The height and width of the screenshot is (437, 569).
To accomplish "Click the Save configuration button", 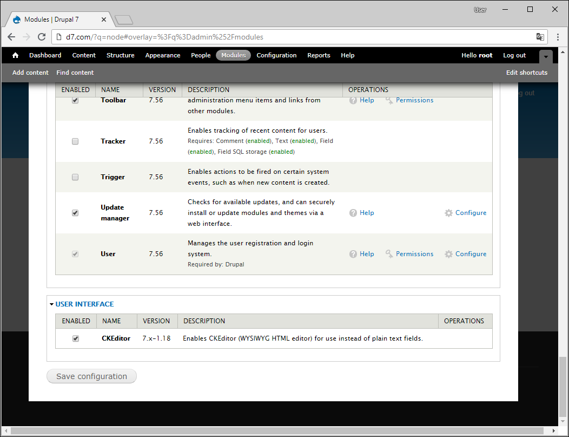I will (91, 376).
